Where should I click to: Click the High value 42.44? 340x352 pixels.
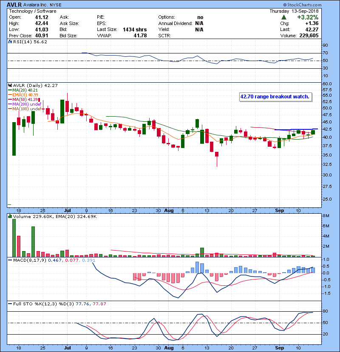click(x=41, y=23)
